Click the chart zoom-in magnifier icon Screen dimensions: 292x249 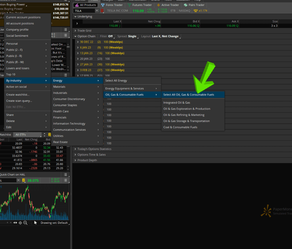pyautogui.click(x=25, y=223)
